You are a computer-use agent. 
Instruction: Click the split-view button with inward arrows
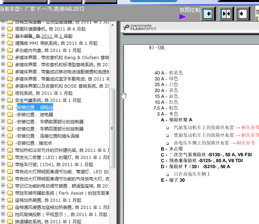tap(226, 14)
